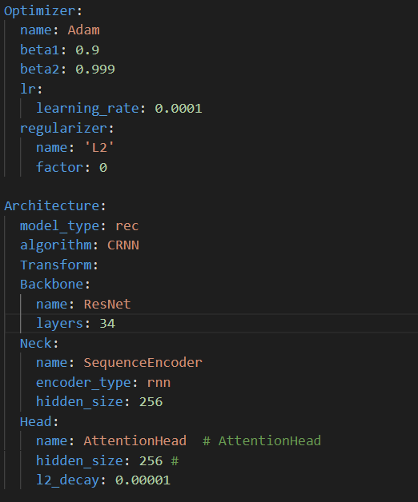Click the beta1 value 0.9
Screen dimensions: 418x502
[87, 50]
